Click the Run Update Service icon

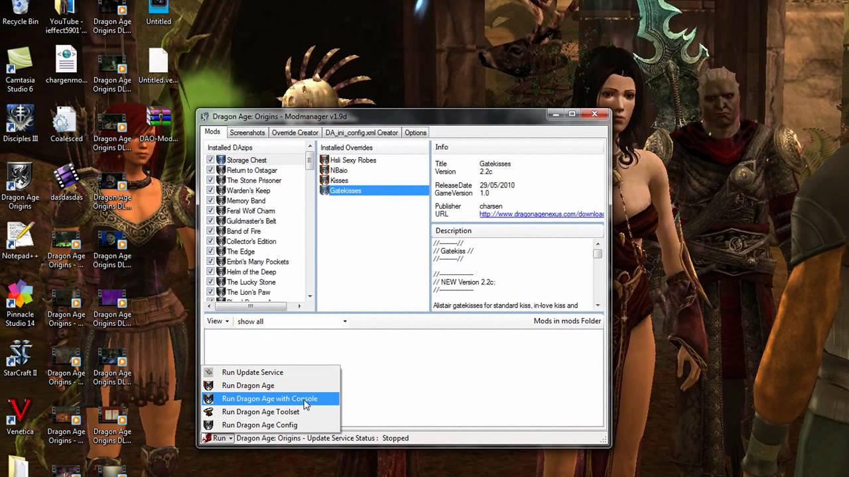pyautogui.click(x=209, y=372)
